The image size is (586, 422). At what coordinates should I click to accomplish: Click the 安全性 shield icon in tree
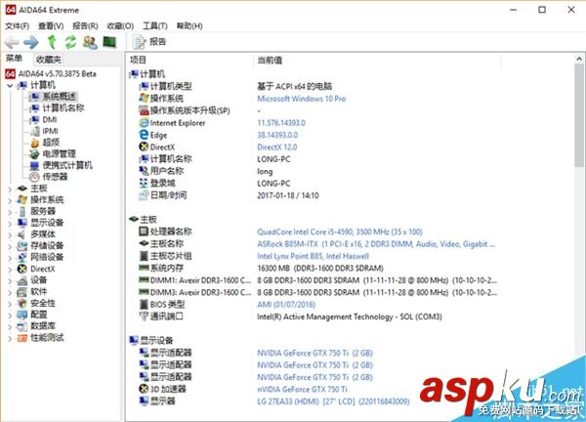22,304
